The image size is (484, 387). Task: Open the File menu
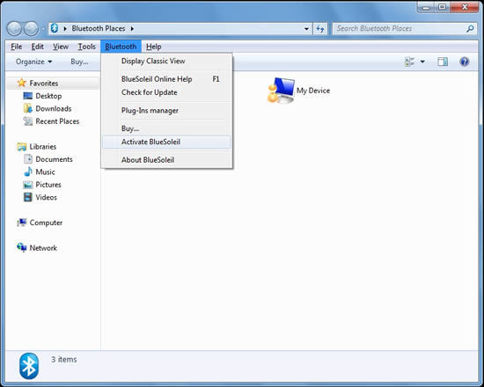point(17,47)
